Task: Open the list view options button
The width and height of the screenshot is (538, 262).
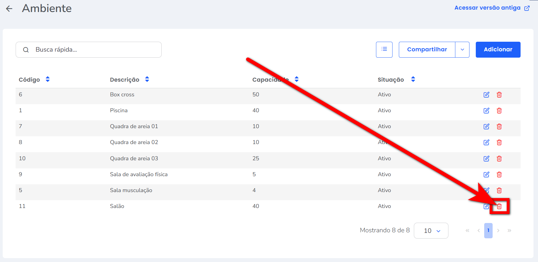Action: pos(384,50)
